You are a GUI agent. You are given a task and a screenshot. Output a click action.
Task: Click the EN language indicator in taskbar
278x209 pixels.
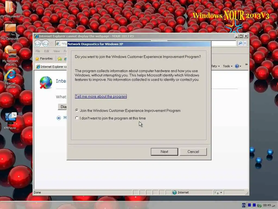pos(244,205)
